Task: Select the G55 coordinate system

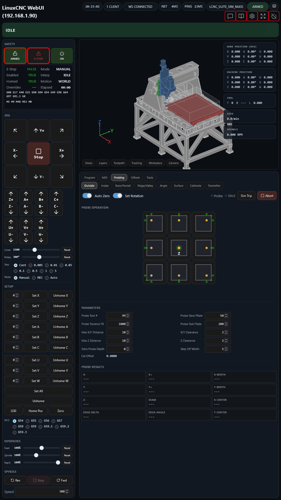Action: [x=28, y=421]
